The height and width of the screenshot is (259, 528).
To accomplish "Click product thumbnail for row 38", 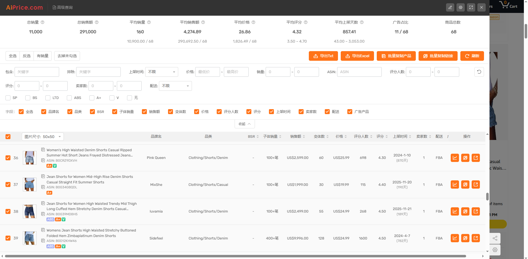I will [30, 211].
